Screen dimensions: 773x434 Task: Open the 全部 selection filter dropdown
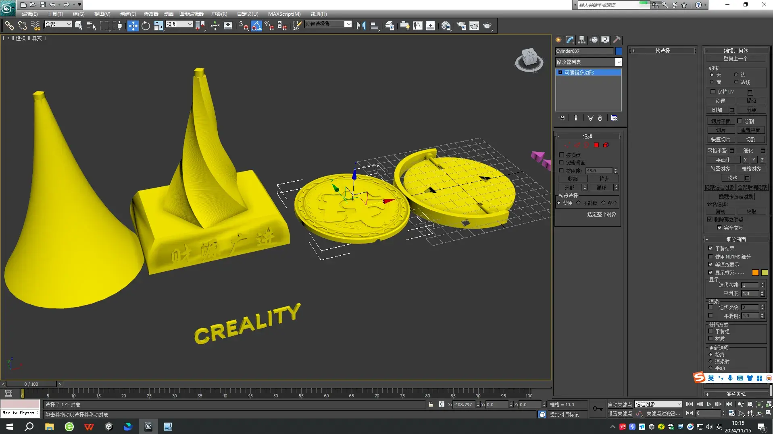[58, 24]
